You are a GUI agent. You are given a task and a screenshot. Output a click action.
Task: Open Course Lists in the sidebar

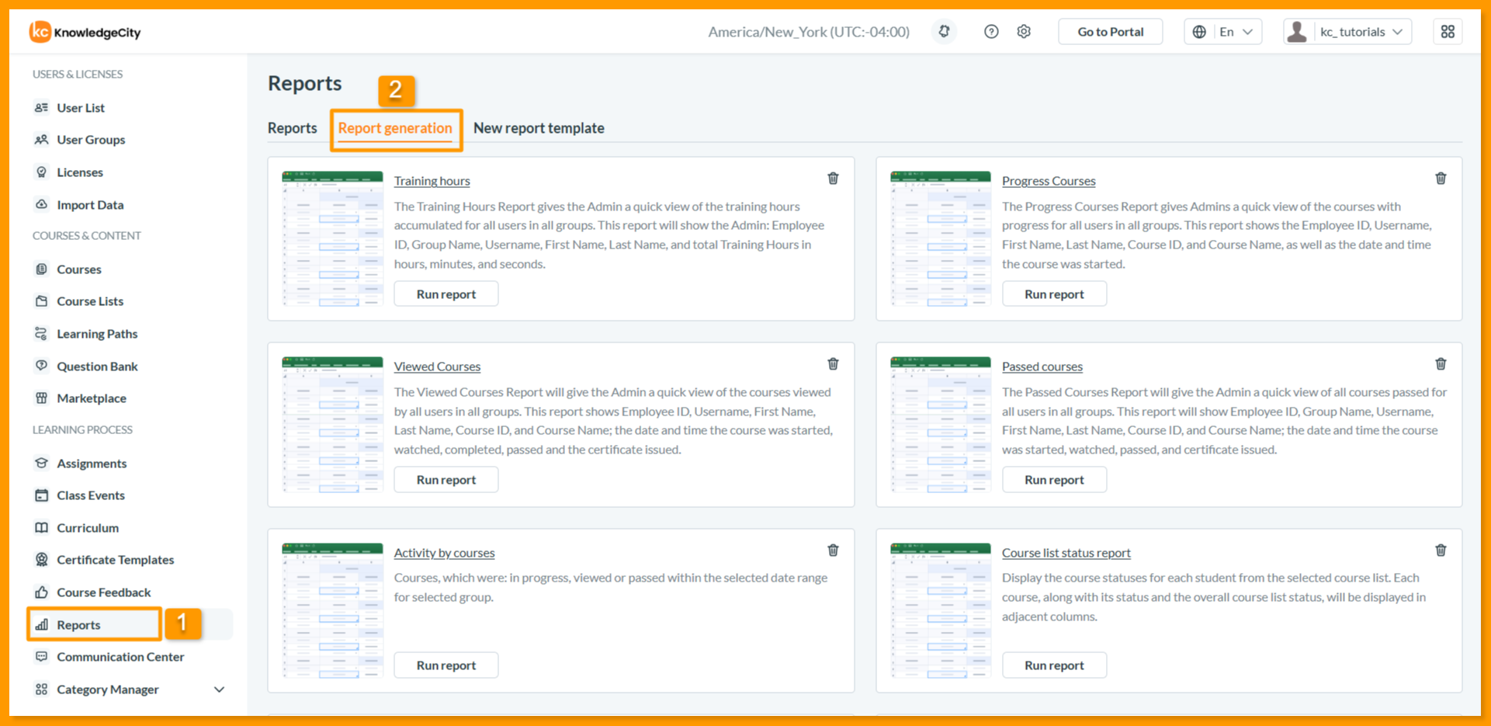[90, 301]
